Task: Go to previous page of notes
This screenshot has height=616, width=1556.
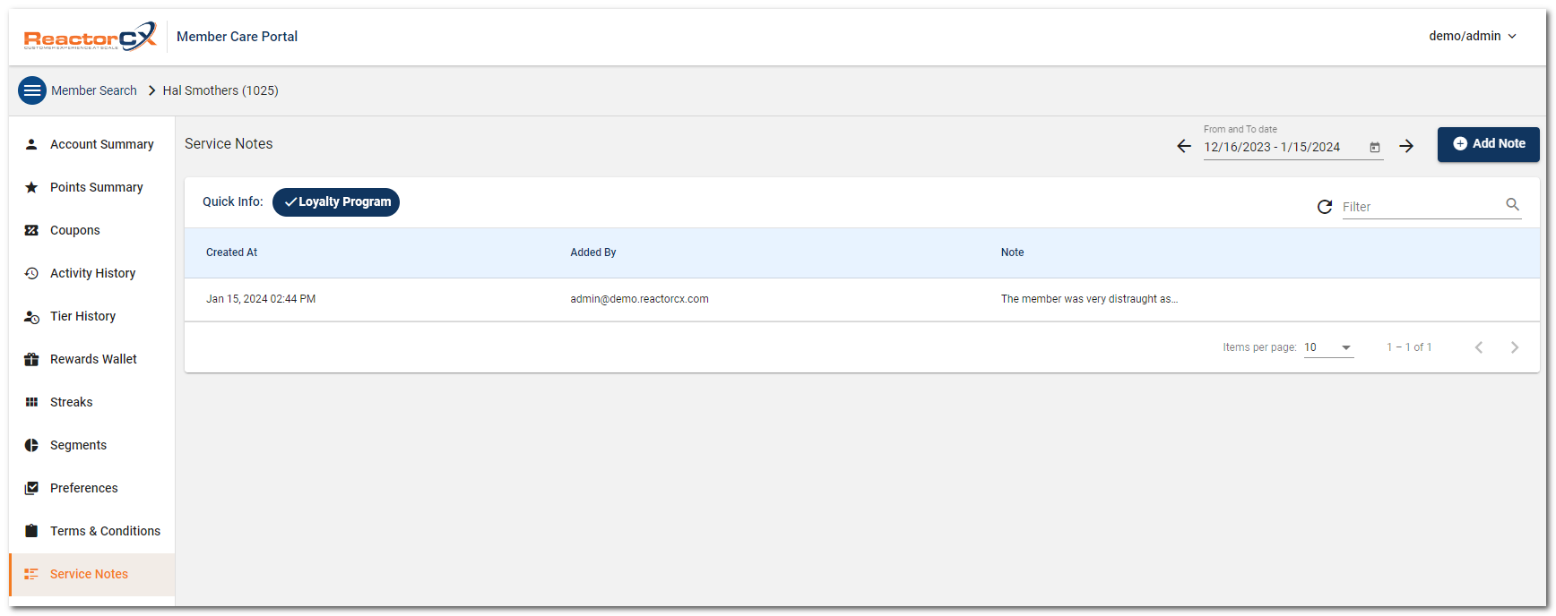Action: pyautogui.click(x=1479, y=347)
